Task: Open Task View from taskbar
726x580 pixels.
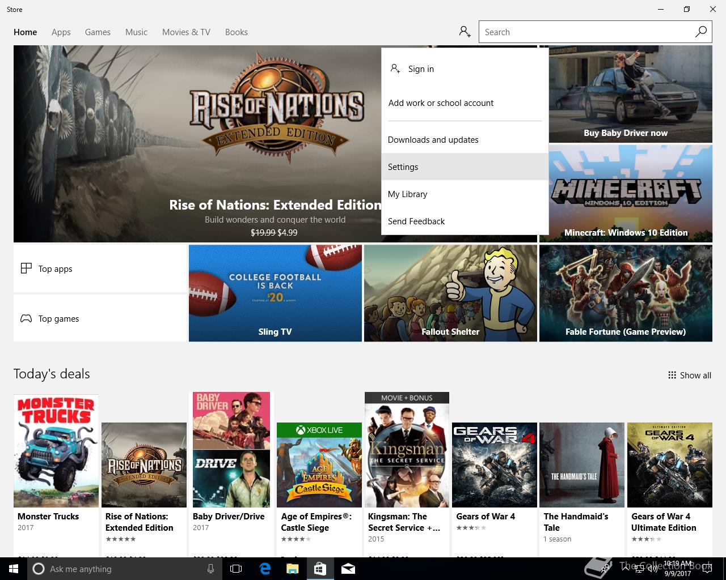Action: [236, 569]
